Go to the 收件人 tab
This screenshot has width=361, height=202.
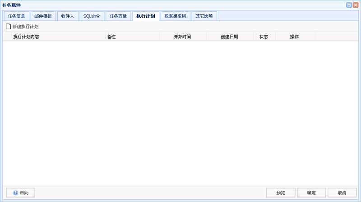pos(68,16)
